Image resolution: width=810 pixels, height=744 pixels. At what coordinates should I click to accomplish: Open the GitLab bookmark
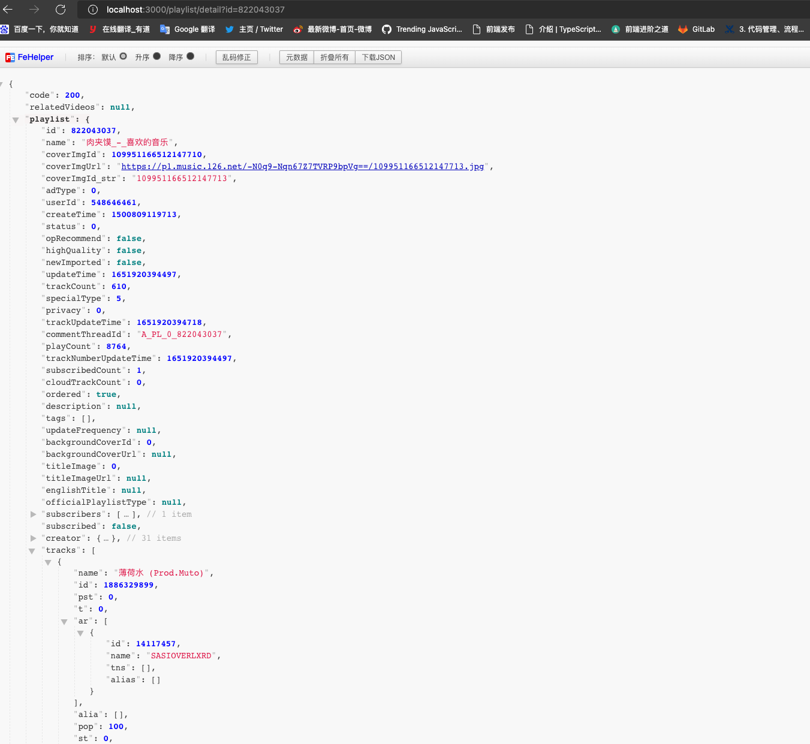(x=695, y=29)
